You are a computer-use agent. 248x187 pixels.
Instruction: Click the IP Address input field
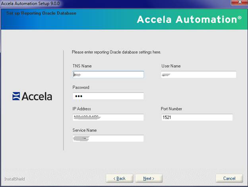pos(108,118)
